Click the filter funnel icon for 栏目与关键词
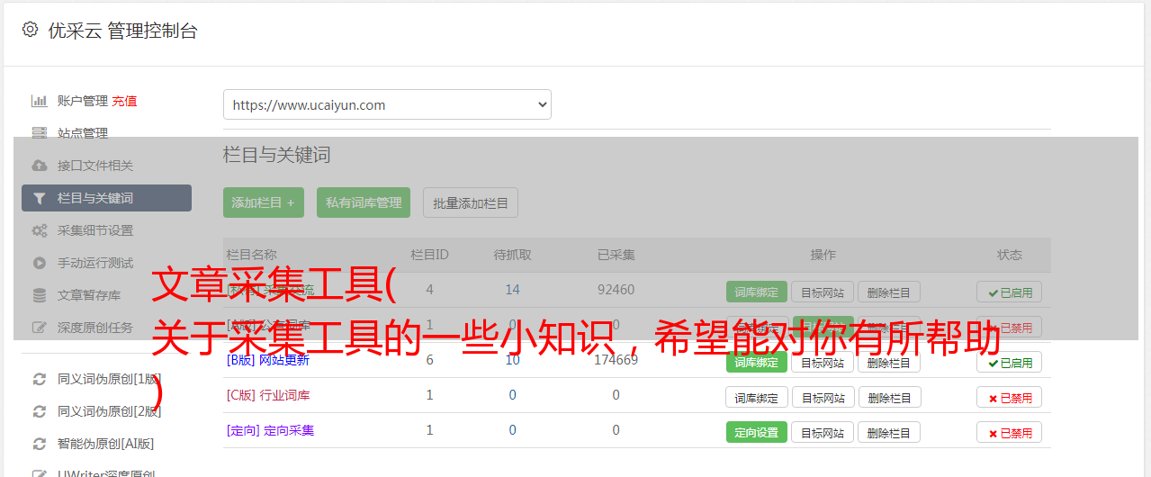This screenshot has width=1151, height=477. click(x=39, y=198)
